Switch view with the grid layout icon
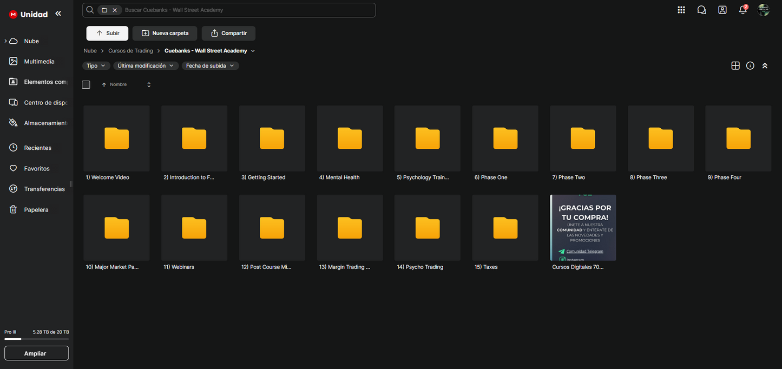 click(735, 65)
